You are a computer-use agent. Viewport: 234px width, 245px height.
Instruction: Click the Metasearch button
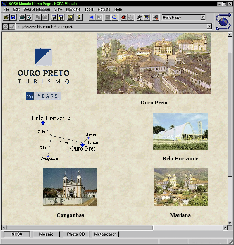click(x=105, y=234)
